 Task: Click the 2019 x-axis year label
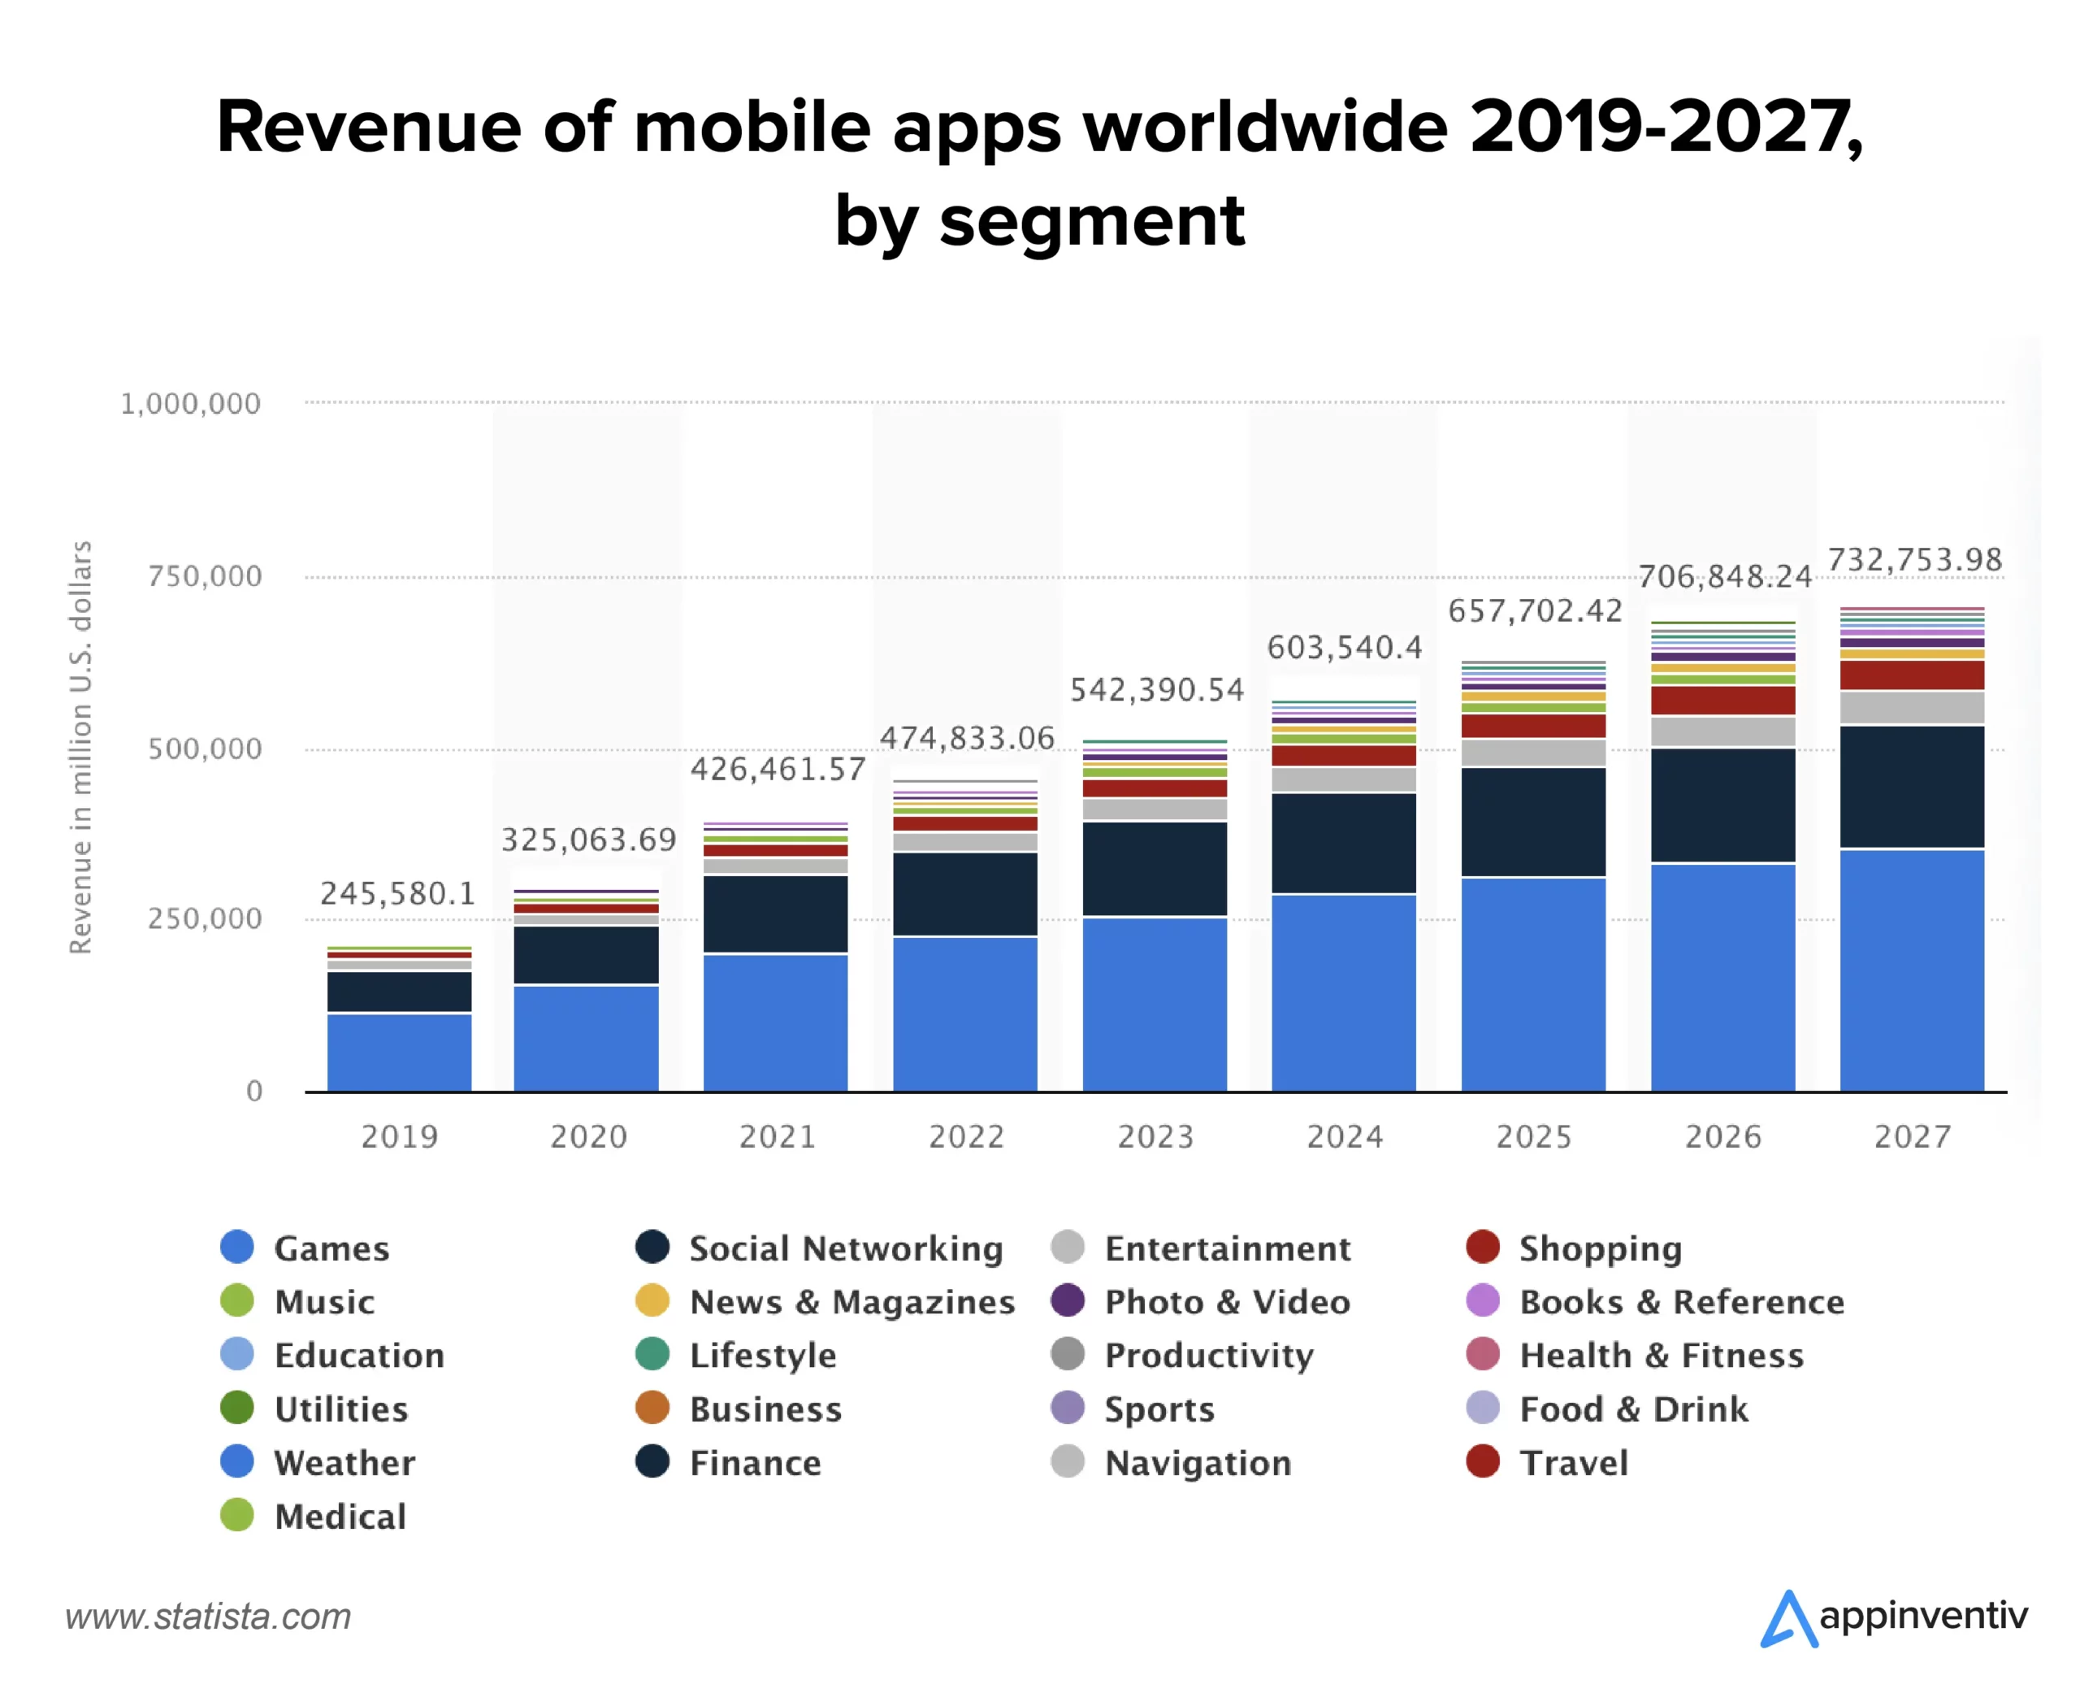pos(400,1136)
